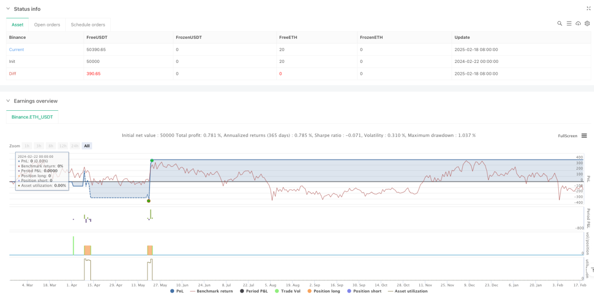Screen dimensions: 594x295
Task: Toggle the PnL series in legend
Action: coord(178,291)
